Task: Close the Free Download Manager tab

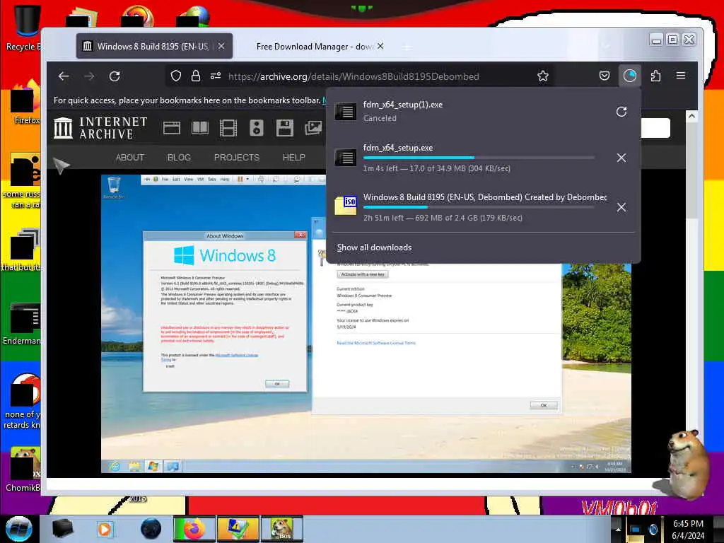Action: [380, 46]
